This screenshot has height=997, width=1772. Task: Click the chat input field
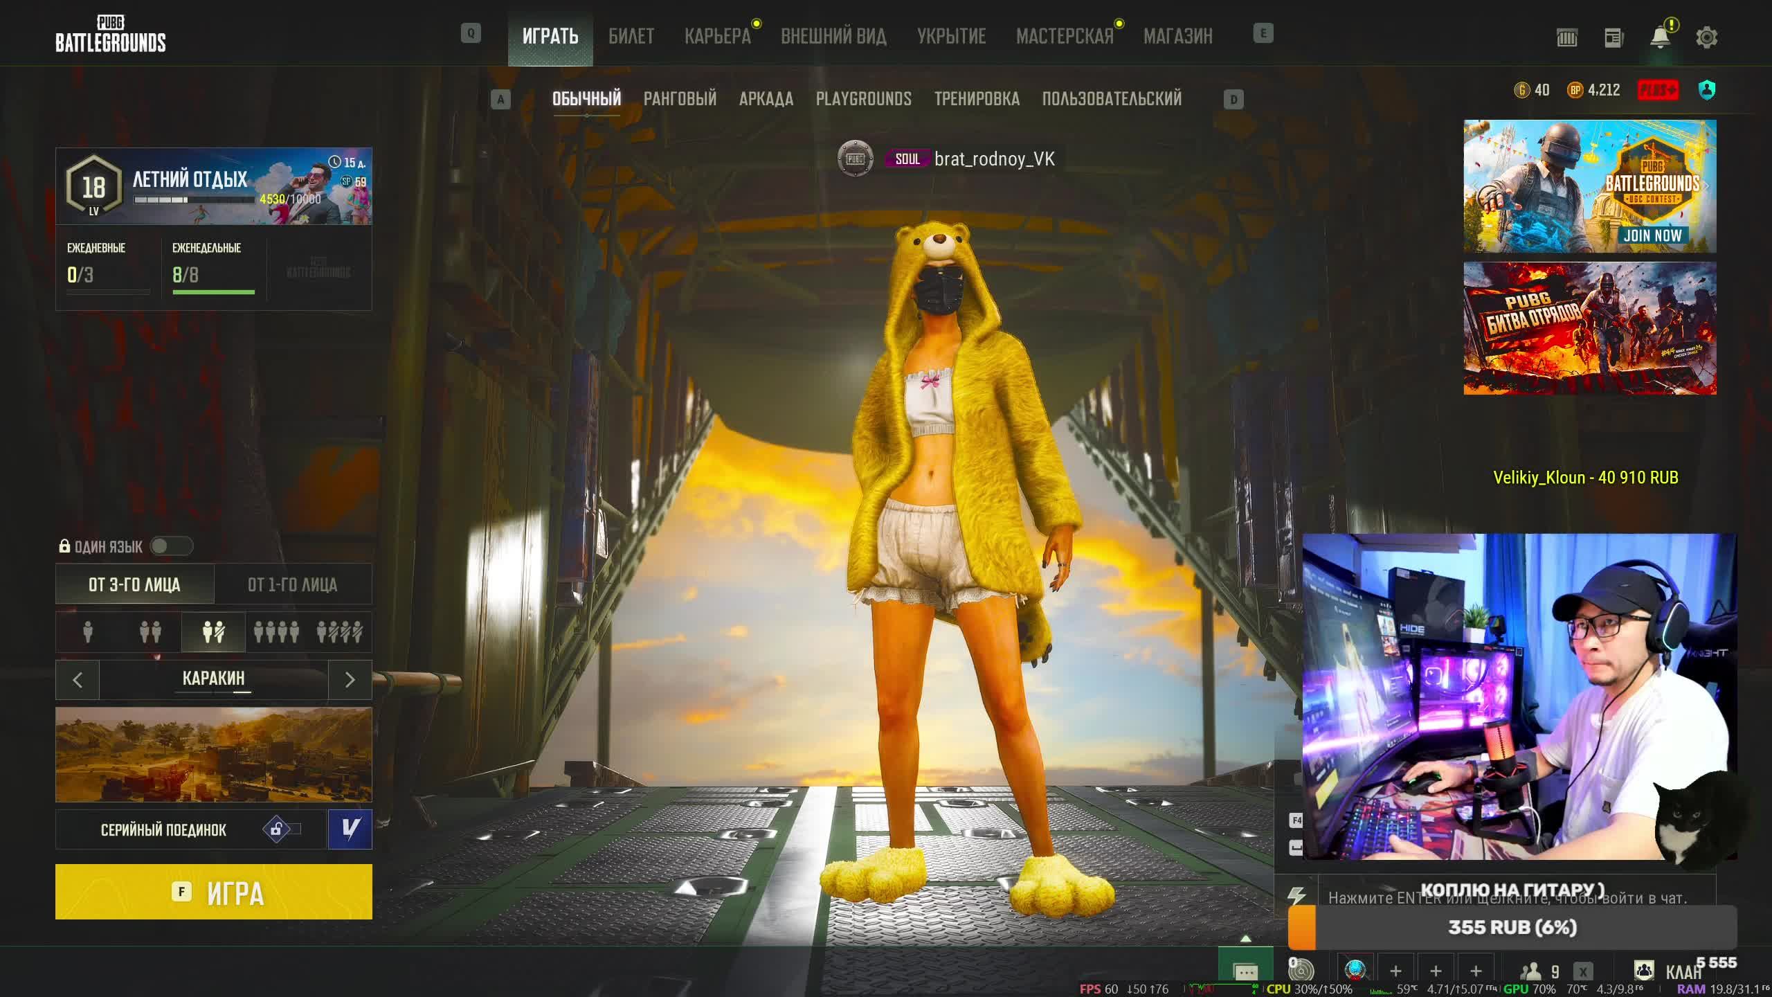click(1517, 897)
